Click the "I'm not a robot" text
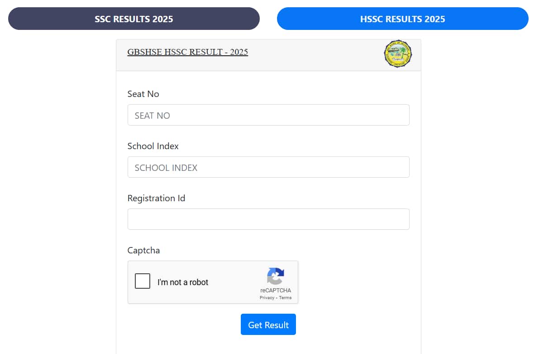Image resolution: width=539 pixels, height=354 pixels. pyautogui.click(x=183, y=282)
